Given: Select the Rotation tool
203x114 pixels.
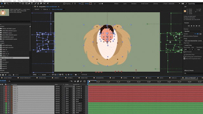Looking at the screenshot, I should coord(20,3).
